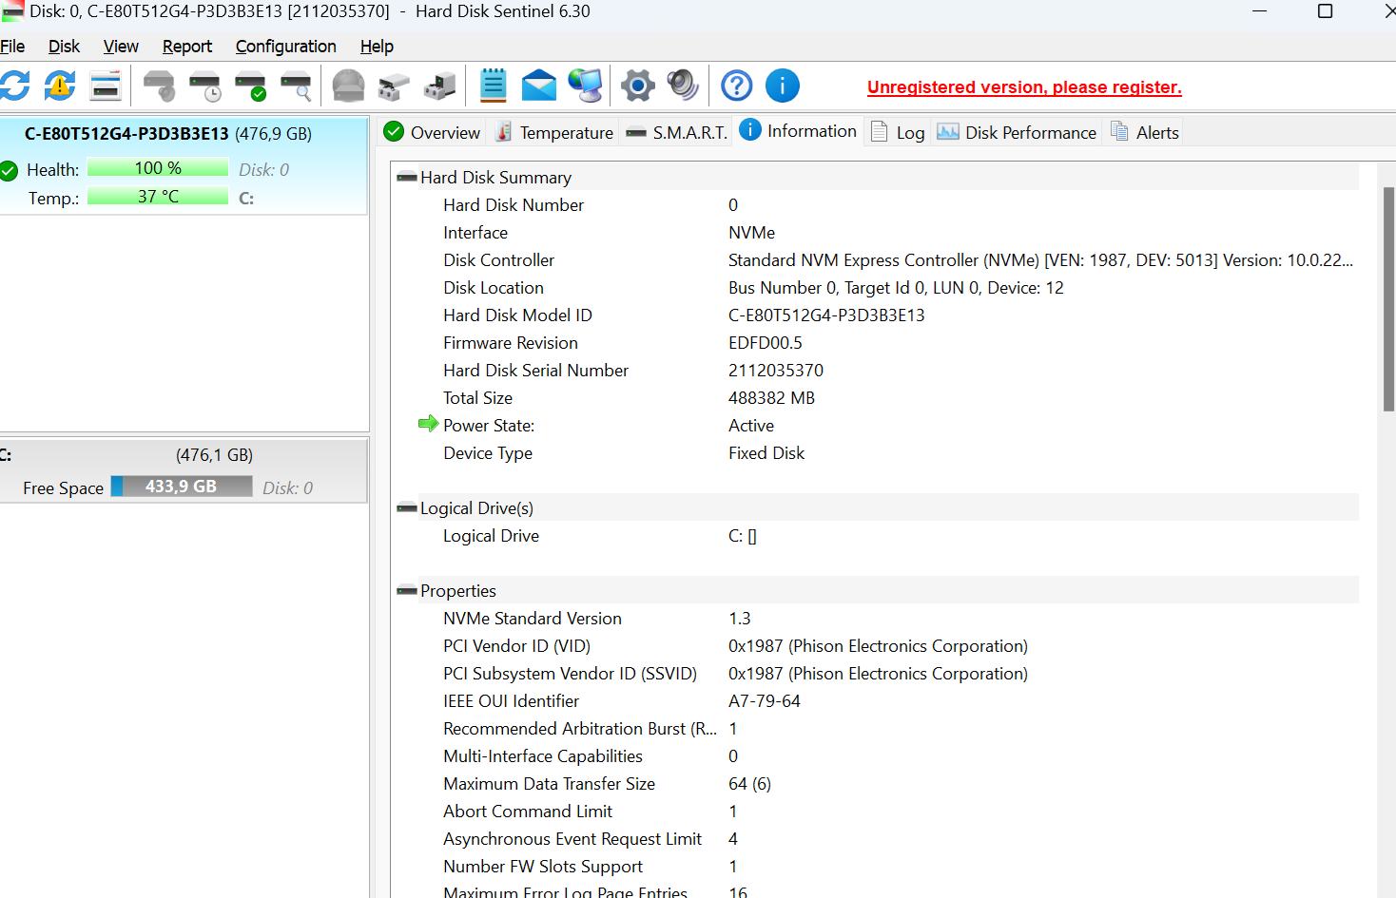Screen dimensions: 1396x898
Task: Switch to the S.M.A.R.T. tab
Action: pos(676,131)
